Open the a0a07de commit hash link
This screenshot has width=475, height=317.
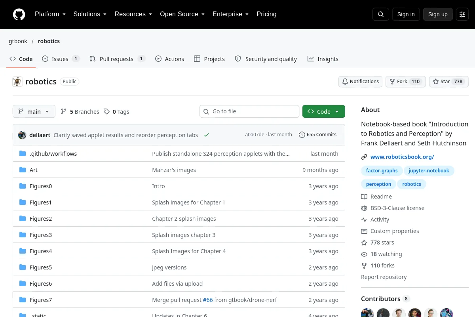[x=255, y=135]
